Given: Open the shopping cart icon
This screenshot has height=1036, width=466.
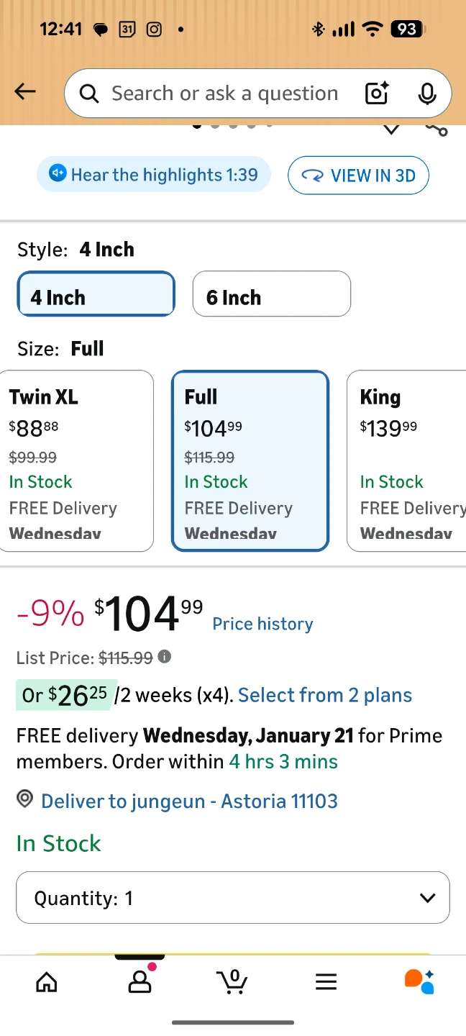Looking at the screenshot, I should pyautogui.click(x=232, y=982).
